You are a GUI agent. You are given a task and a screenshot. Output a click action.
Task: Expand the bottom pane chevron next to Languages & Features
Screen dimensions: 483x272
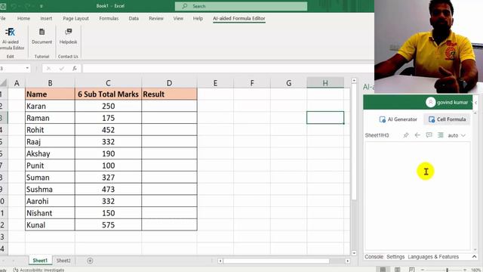[474, 257]
